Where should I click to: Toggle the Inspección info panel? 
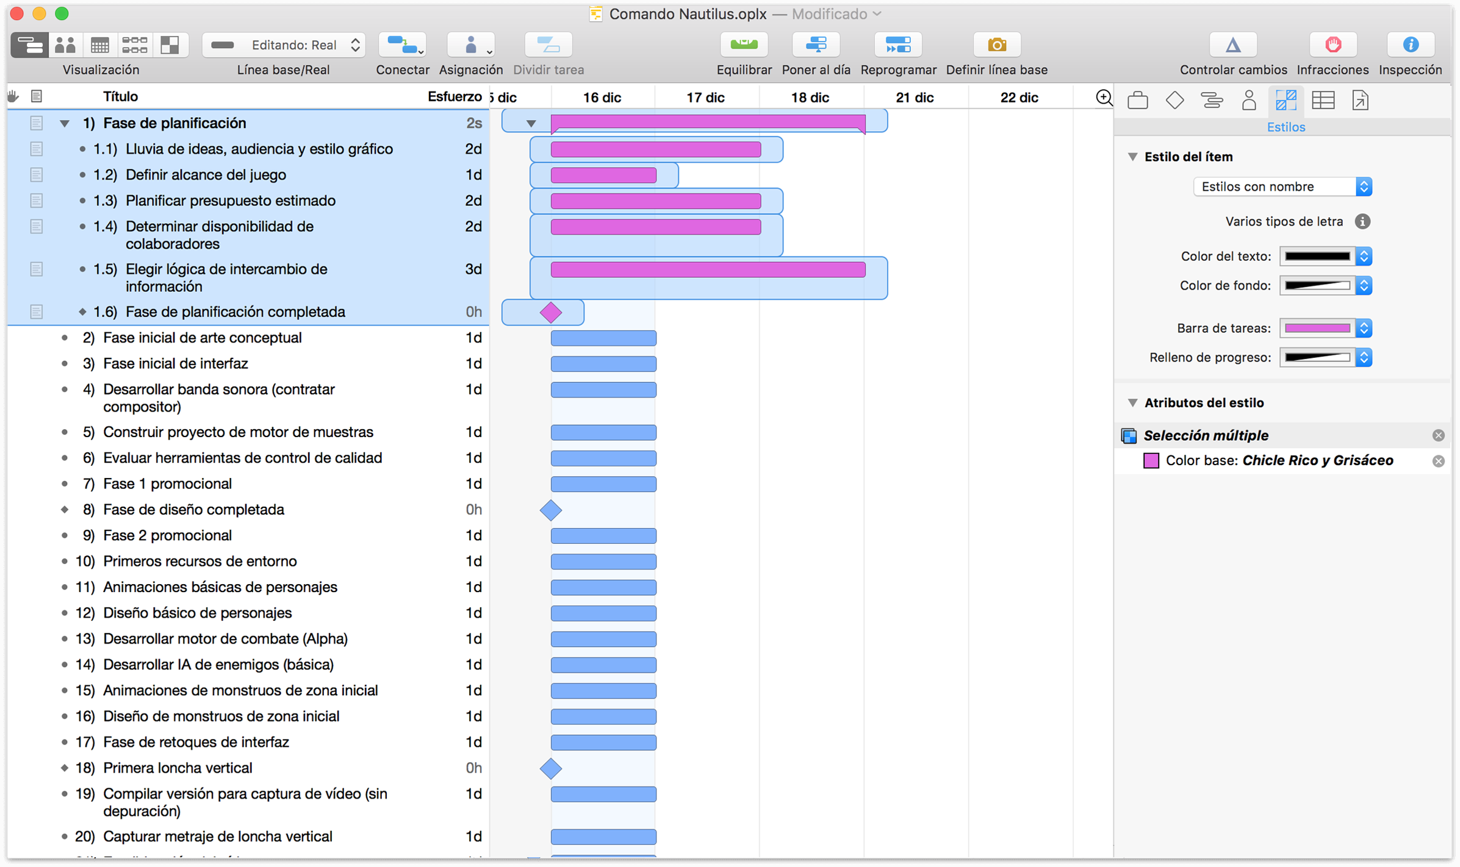point(1410,45)
